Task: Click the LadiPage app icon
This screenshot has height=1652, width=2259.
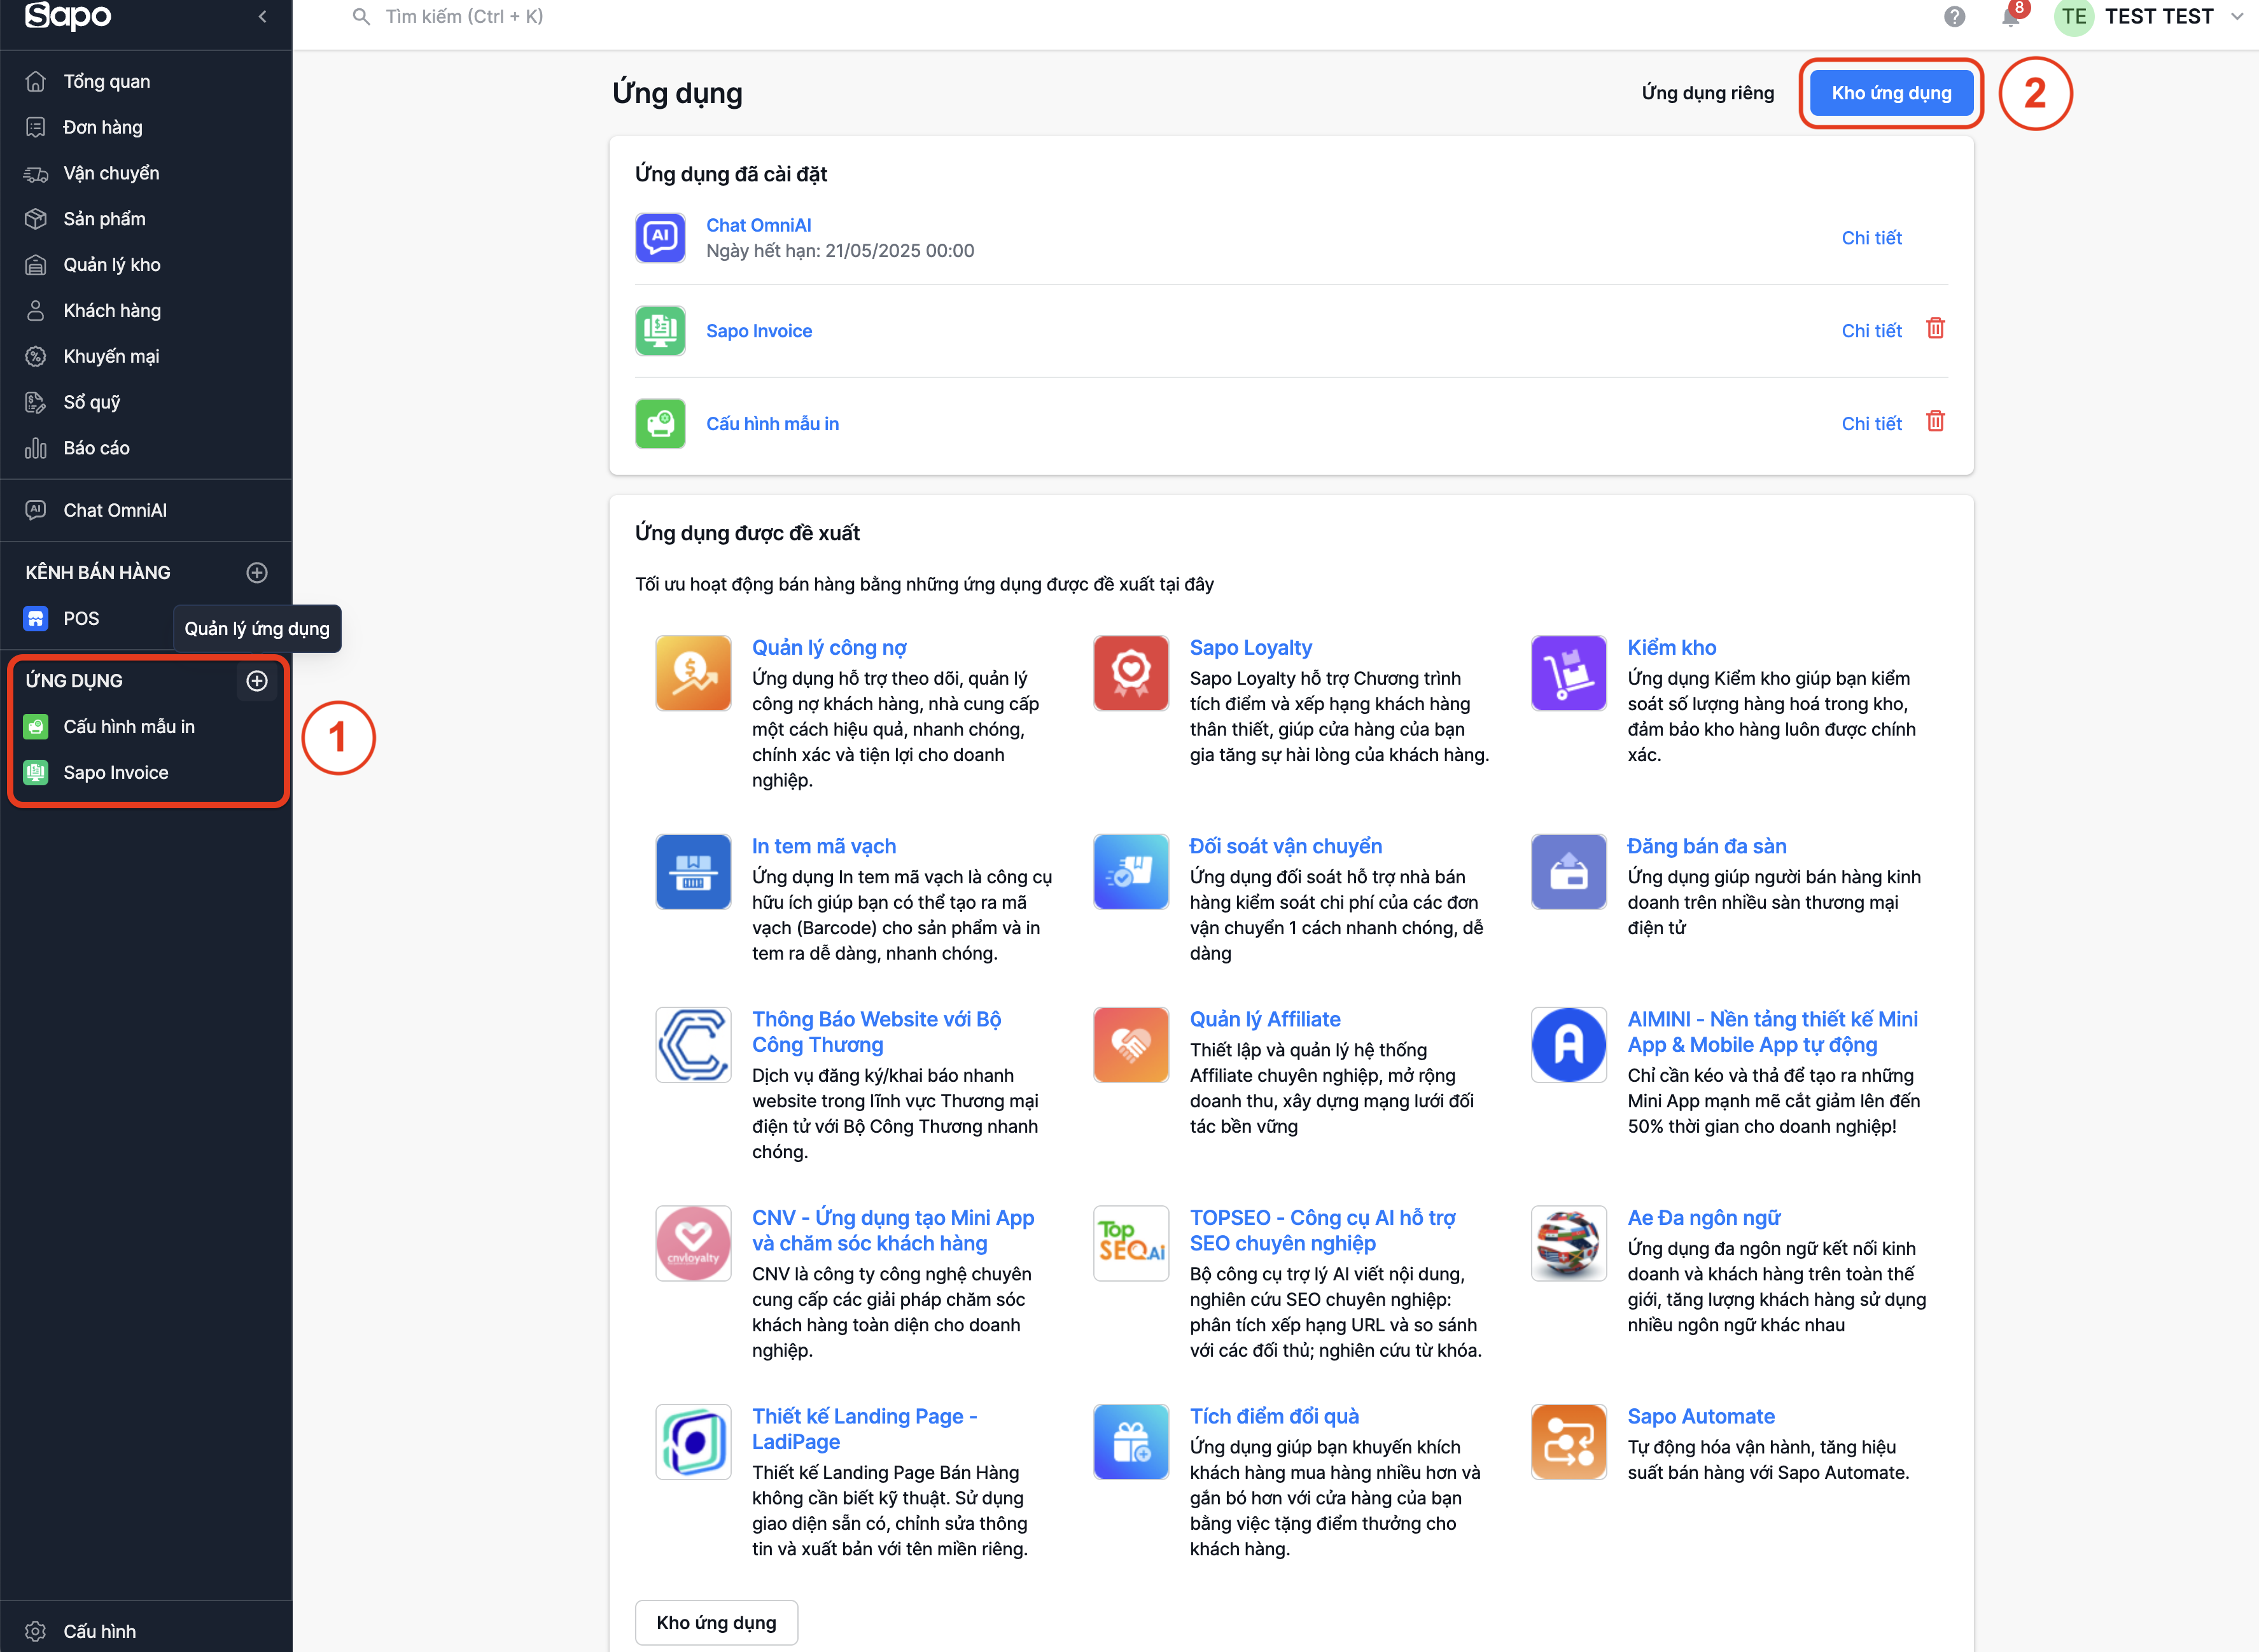Action: [x=693, y=1442]
